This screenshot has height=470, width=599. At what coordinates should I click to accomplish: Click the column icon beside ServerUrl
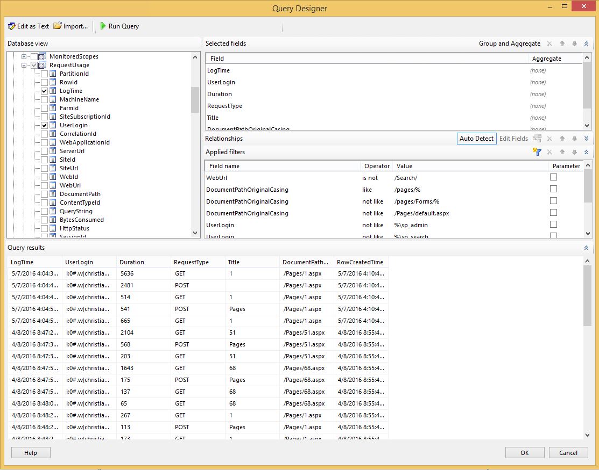(53, 151)
